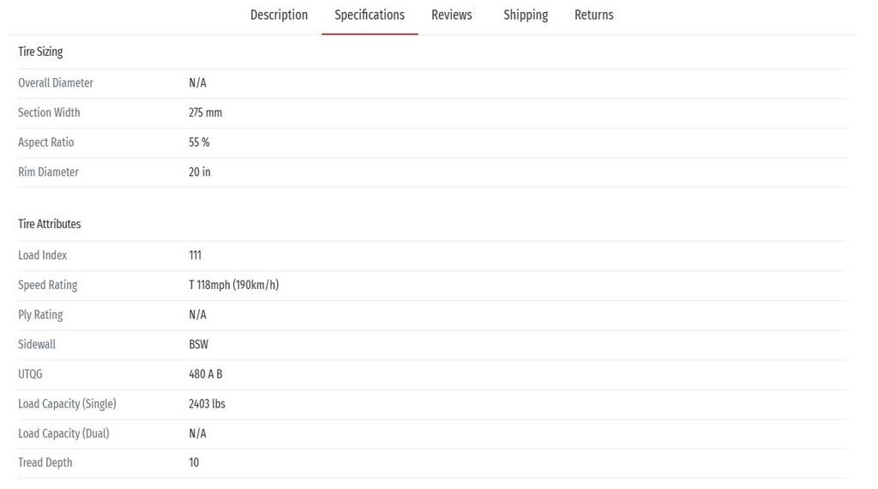View the Returns tab
This screenshot has height=489, width=878.
pyautogui.click(x=594, y=15)
